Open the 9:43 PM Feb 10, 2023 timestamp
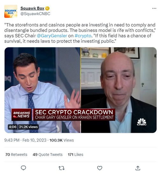This screenshot has height=174, width=159. coord(25,140)
